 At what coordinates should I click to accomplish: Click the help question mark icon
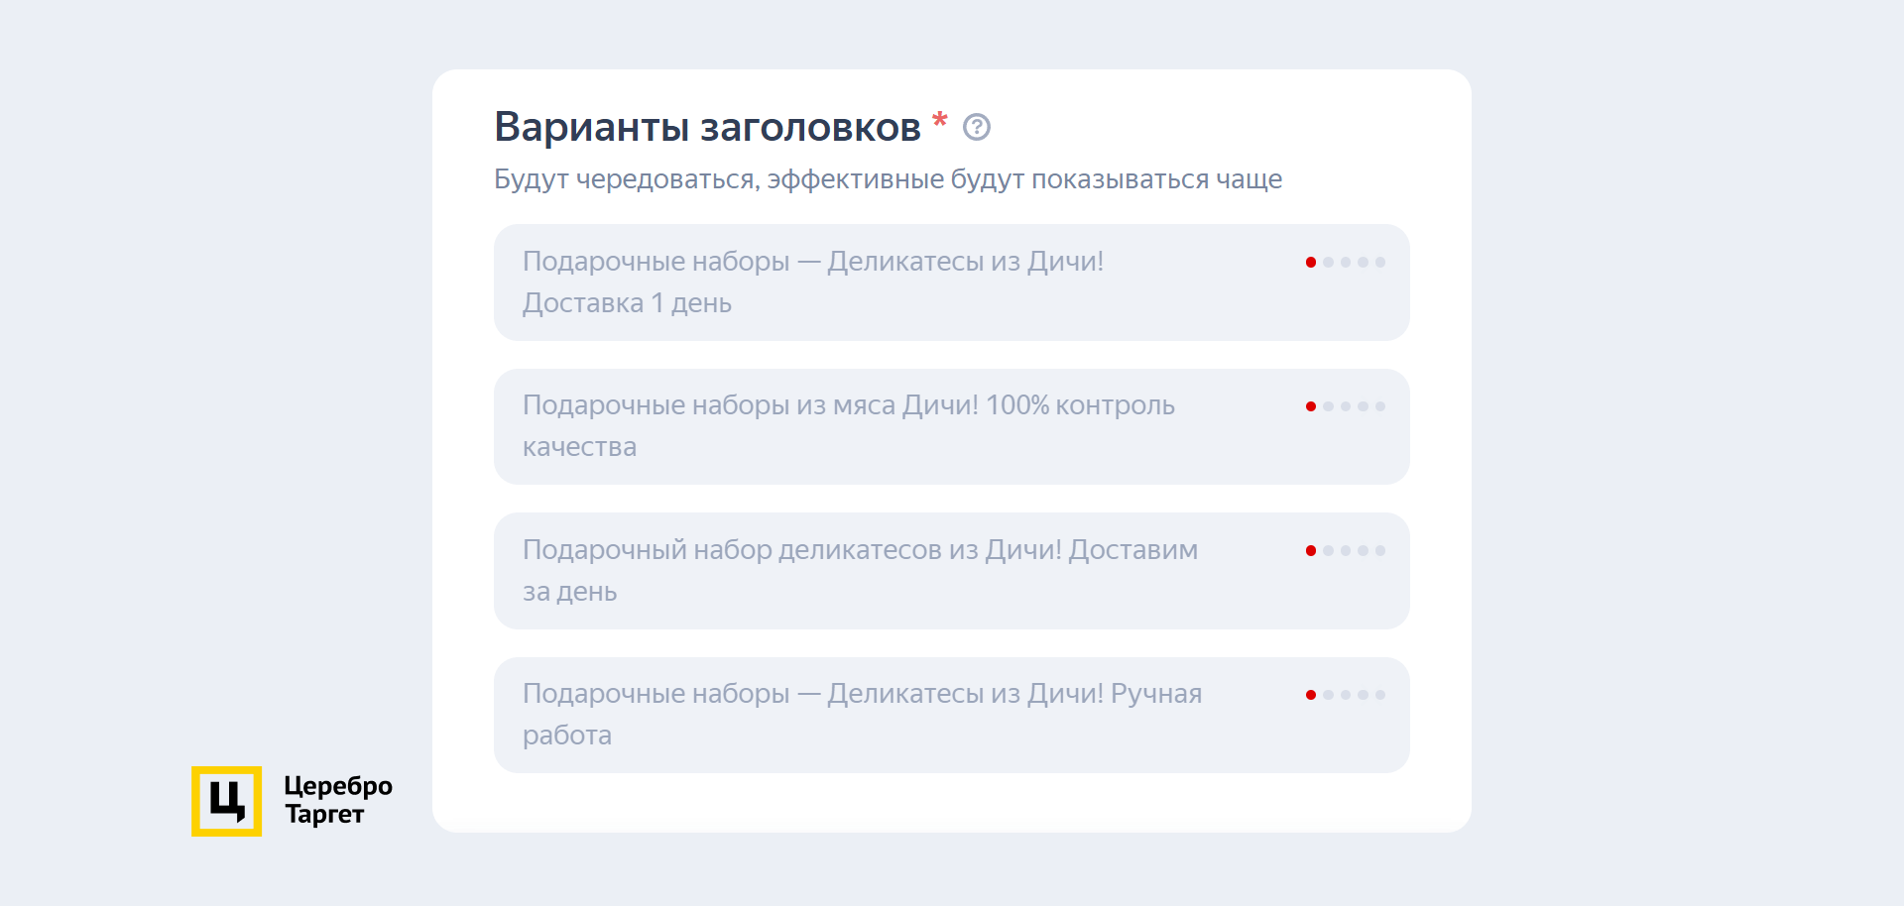(977, 127)
